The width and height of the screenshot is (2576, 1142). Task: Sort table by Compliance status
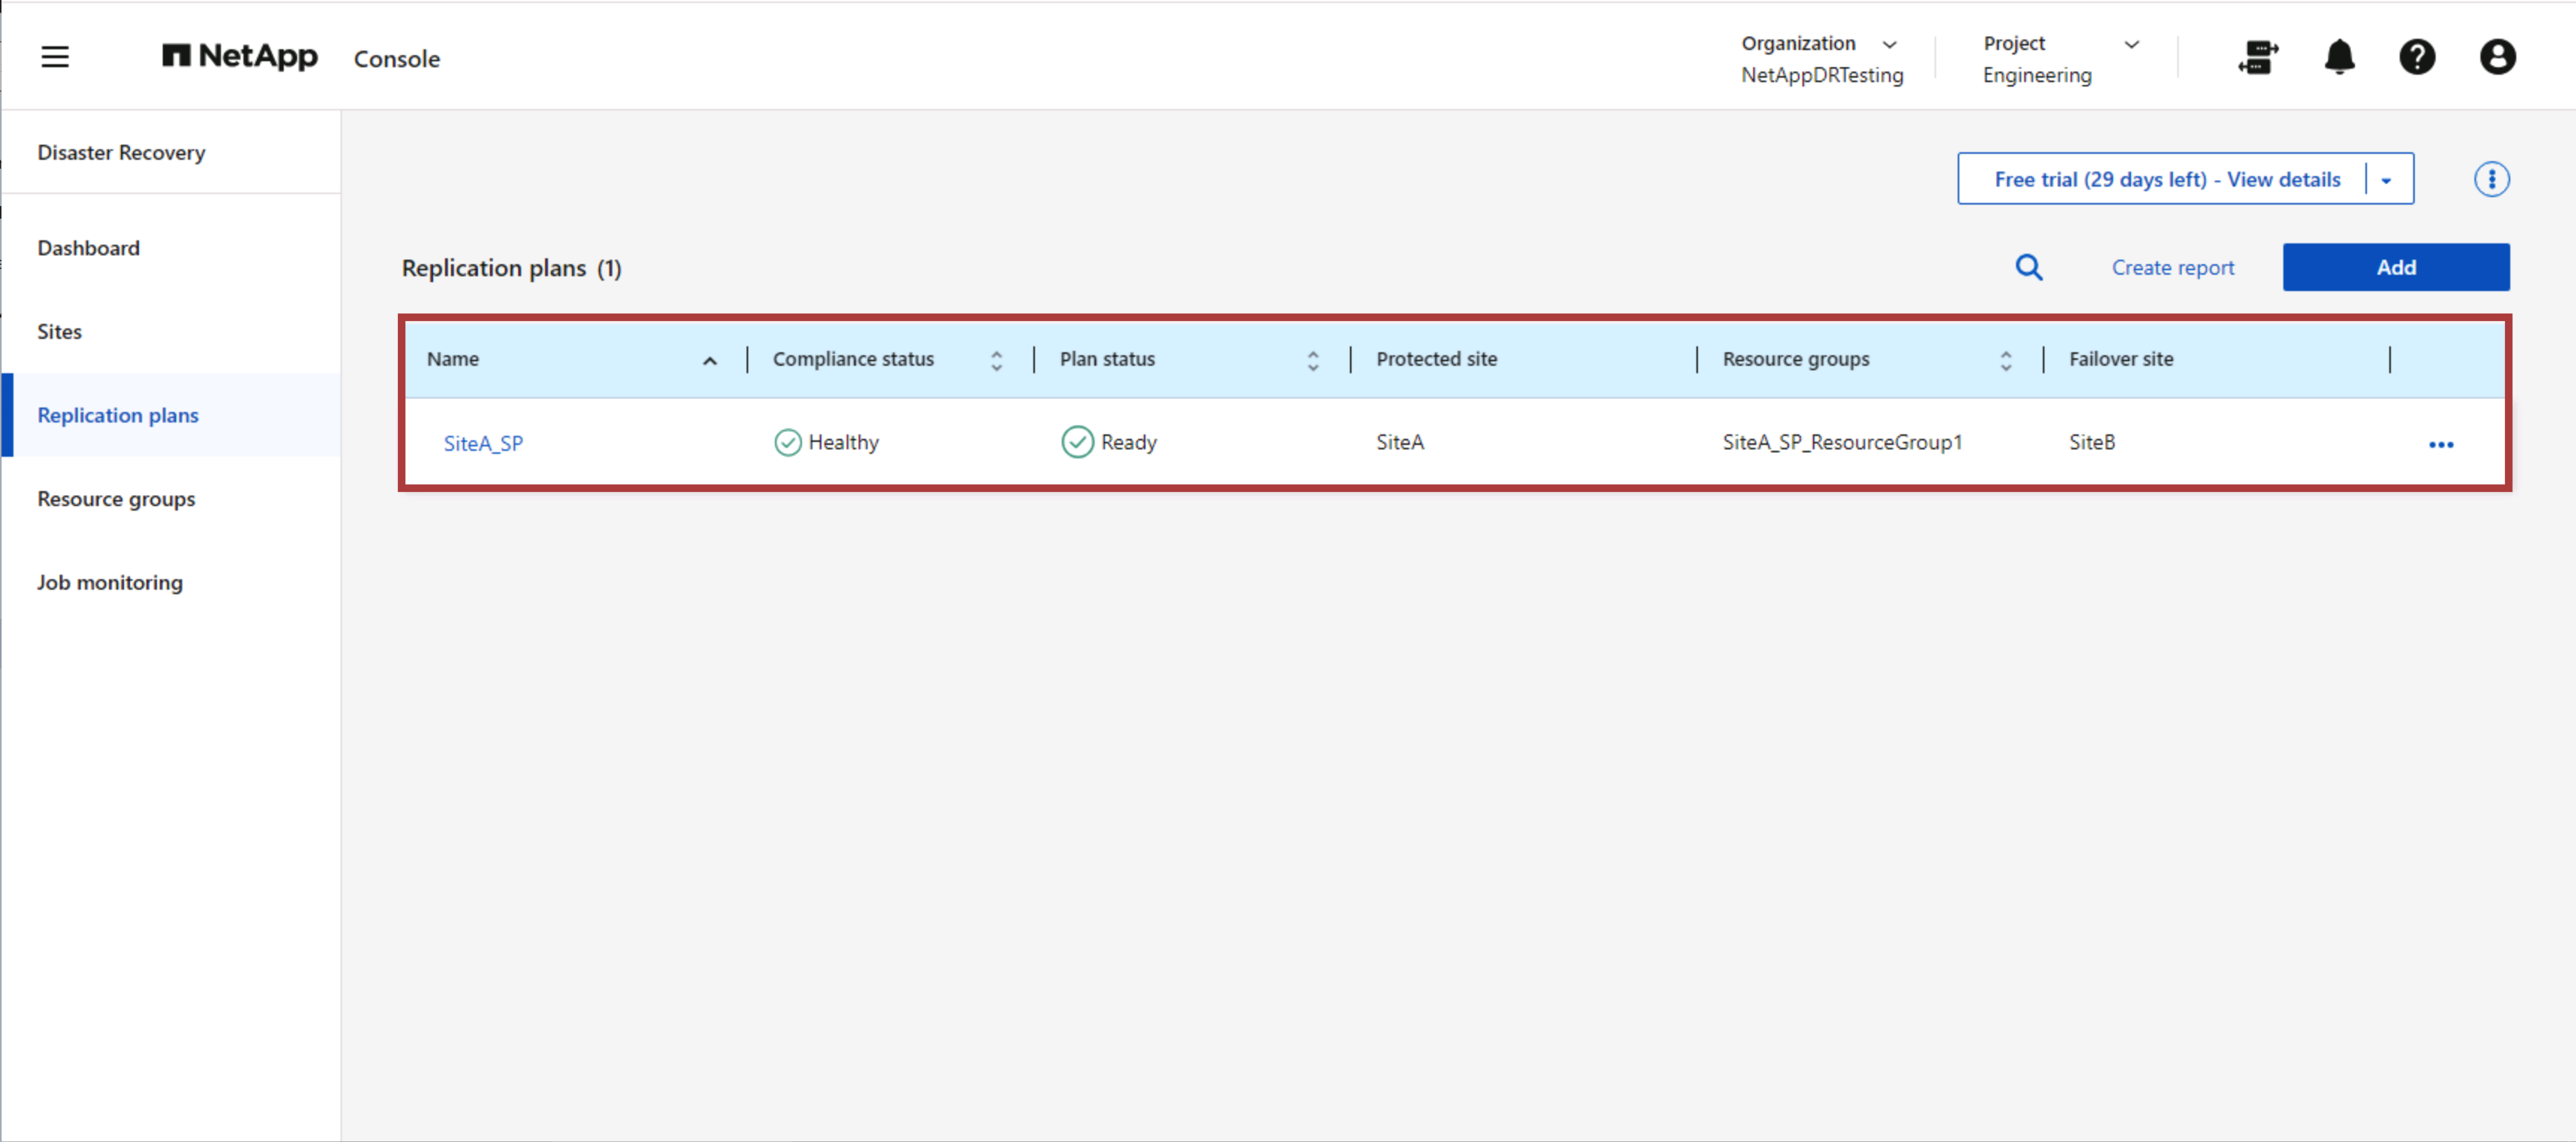[x=996, y=359]
